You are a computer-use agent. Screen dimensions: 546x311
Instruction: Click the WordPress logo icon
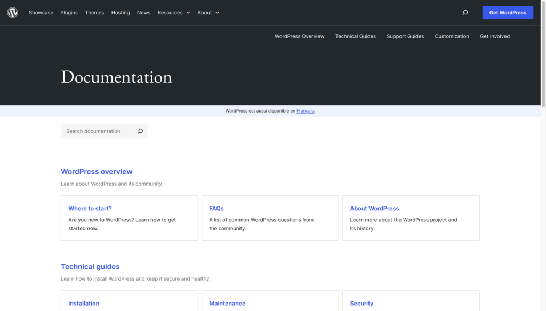(13, 13)
